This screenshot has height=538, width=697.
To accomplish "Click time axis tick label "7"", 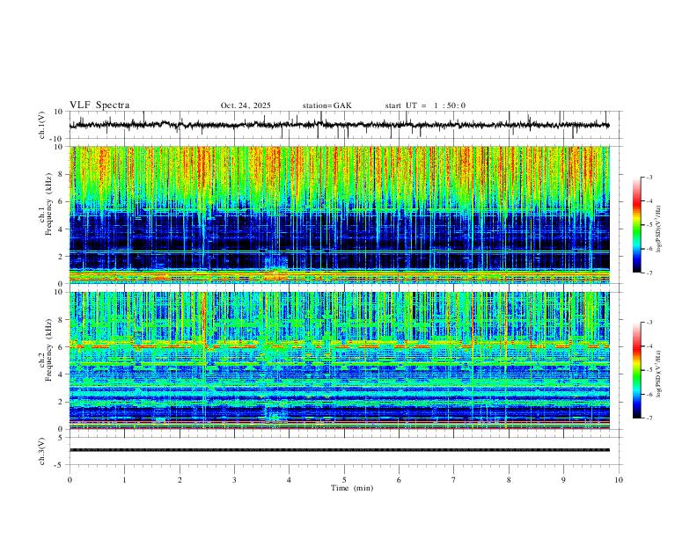I will [454, 480].
